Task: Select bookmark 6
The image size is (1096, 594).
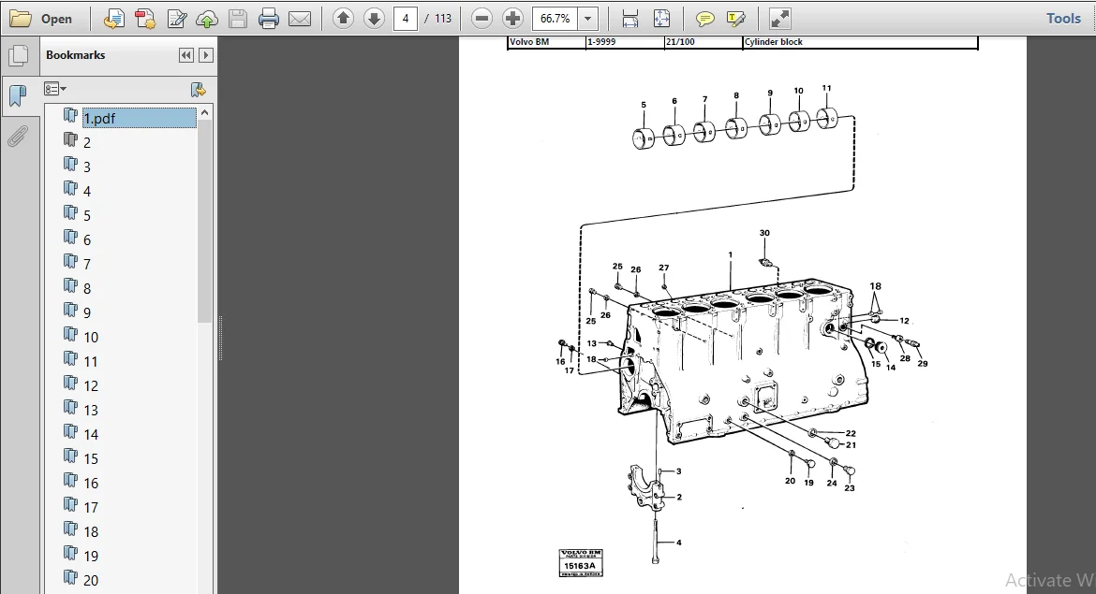Action: (x=87, y=240)
